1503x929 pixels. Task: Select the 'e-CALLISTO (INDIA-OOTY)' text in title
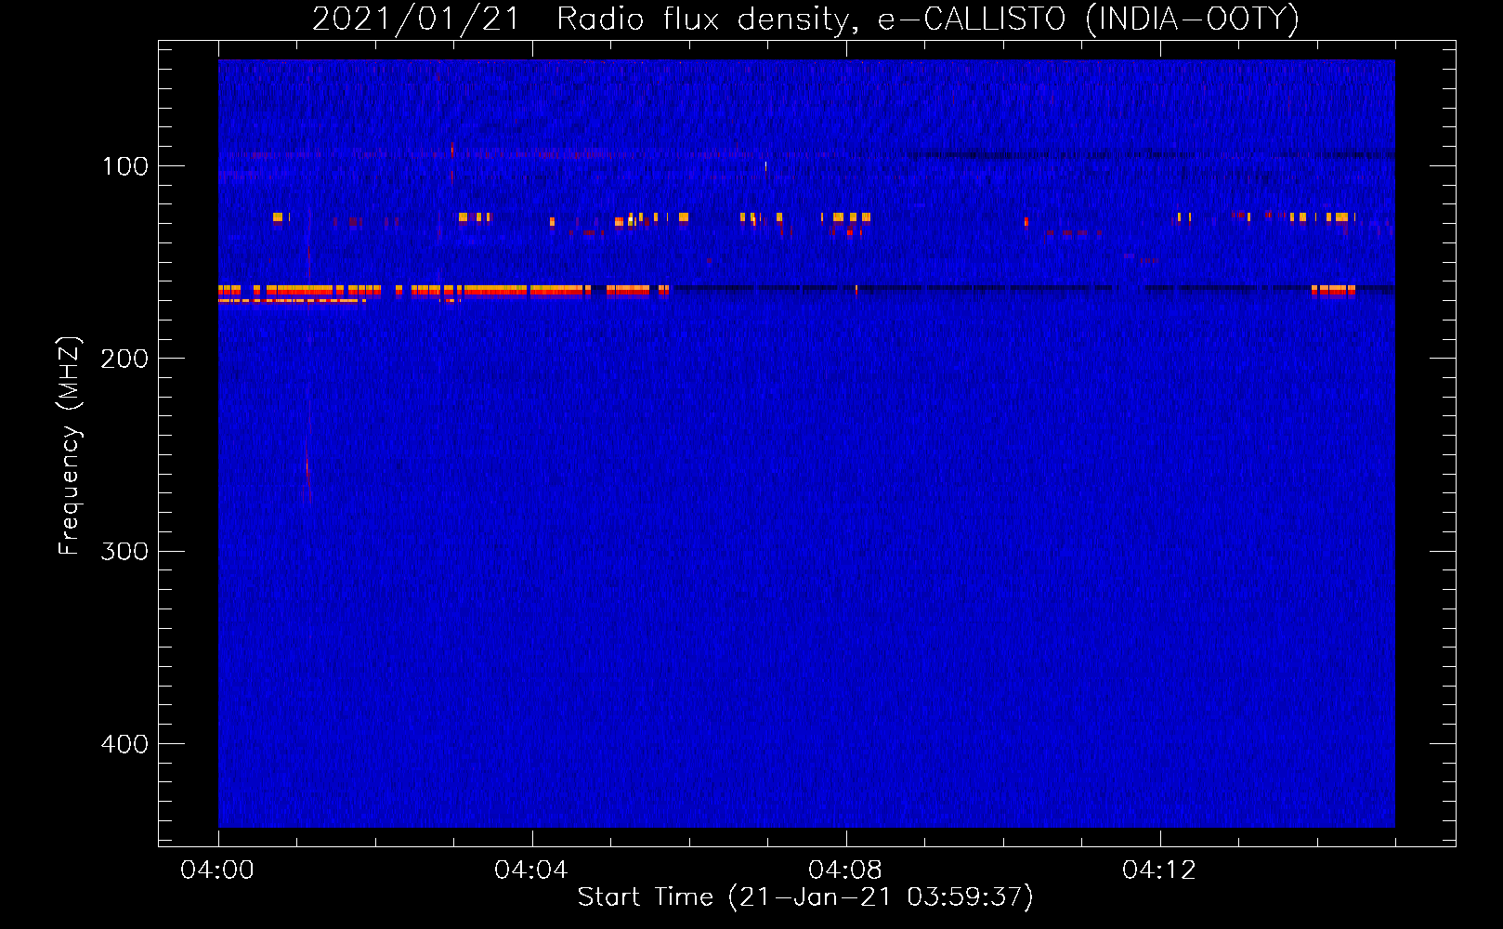(x=1088, y=20)
